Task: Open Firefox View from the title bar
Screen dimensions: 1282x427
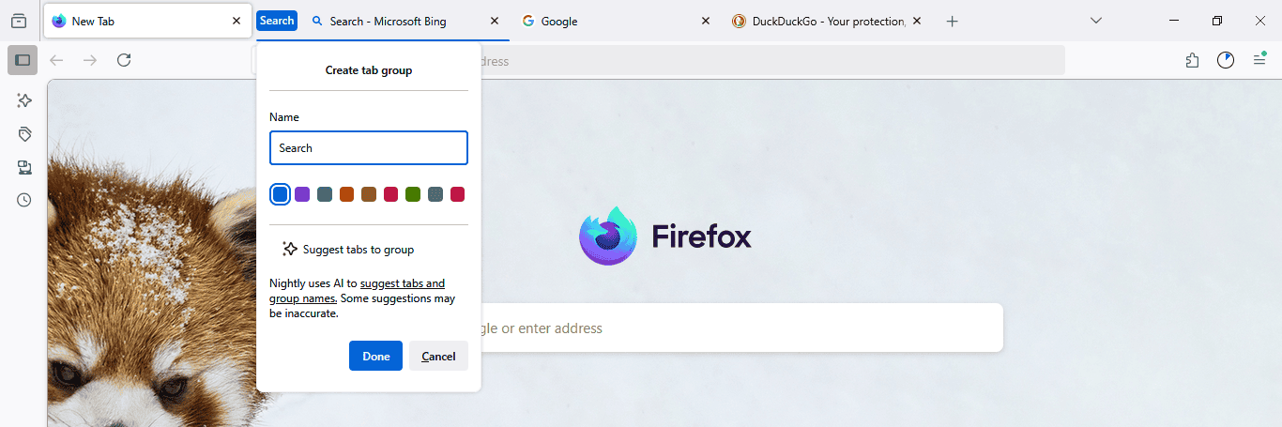Action: 19,21
